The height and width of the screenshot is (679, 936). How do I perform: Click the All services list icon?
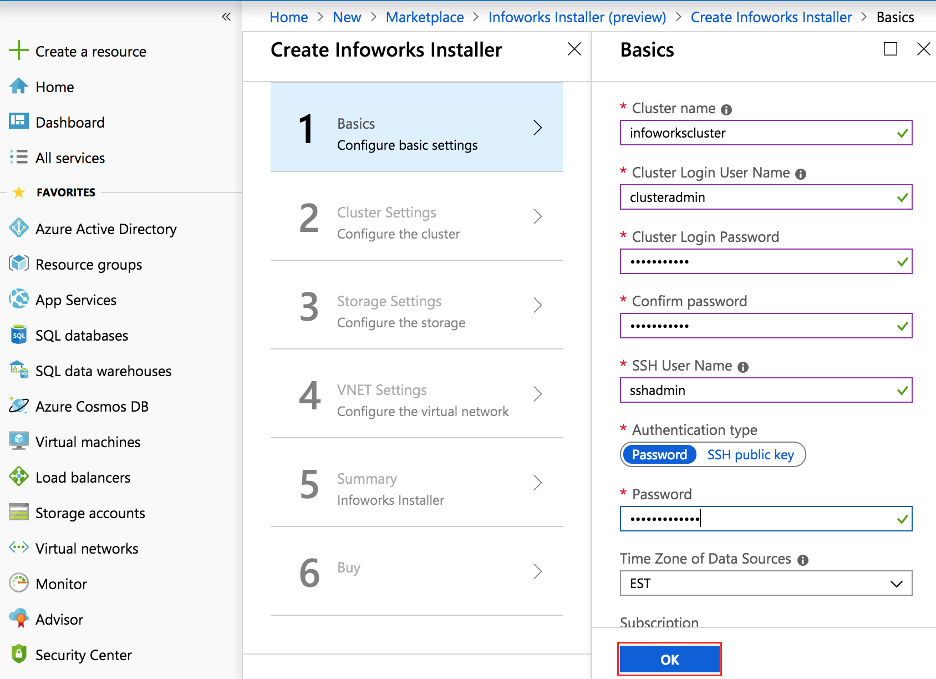tap(19, 157)
